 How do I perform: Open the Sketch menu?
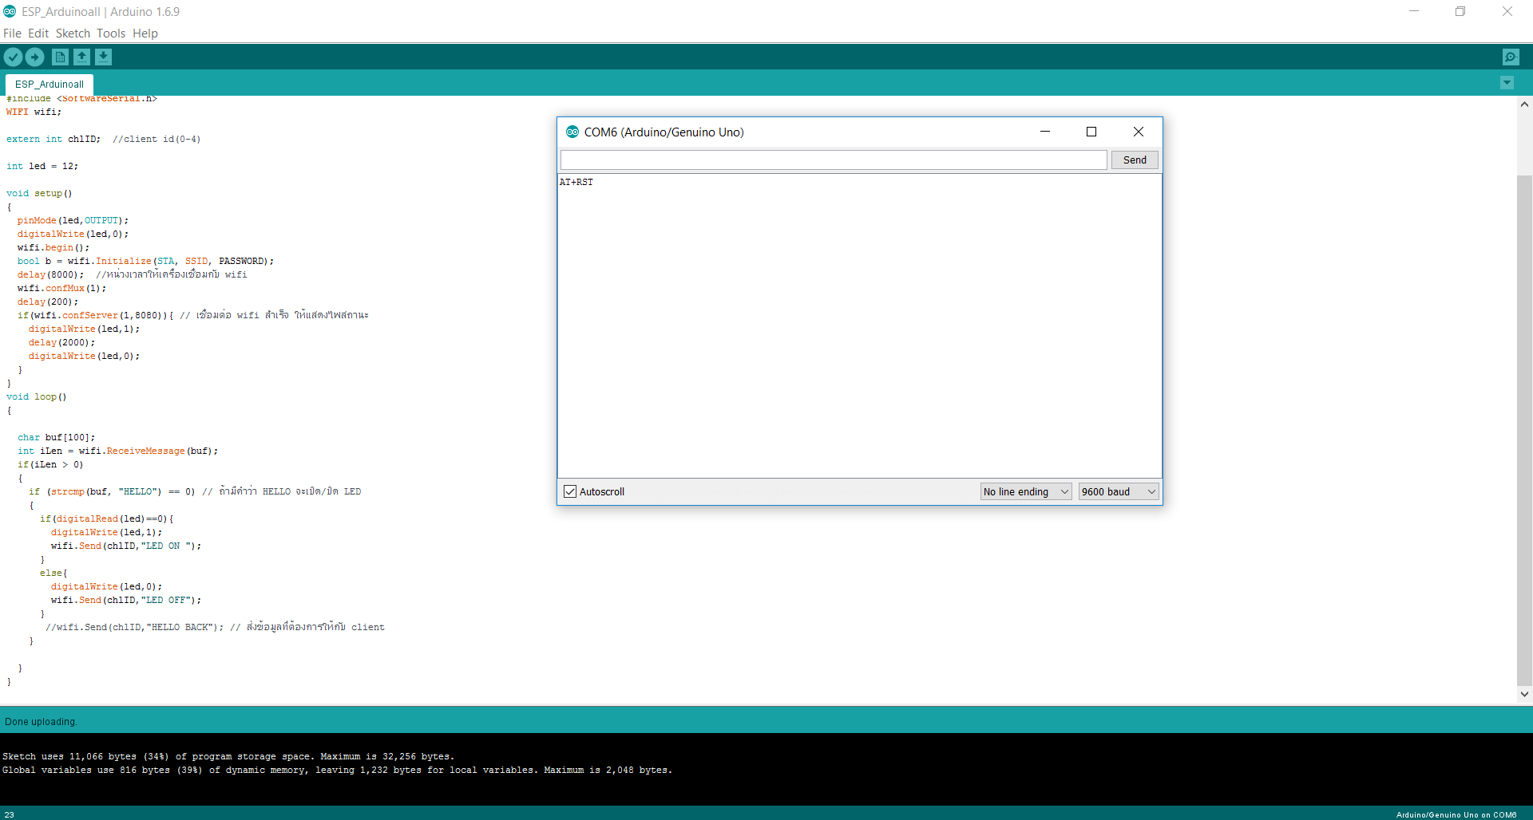[73, 34]
